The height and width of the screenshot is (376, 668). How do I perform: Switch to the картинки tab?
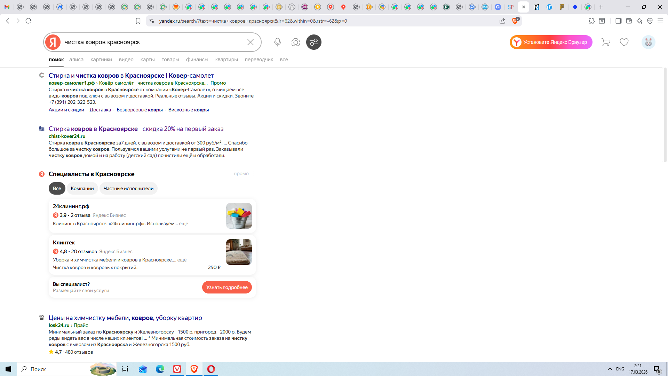101,60
